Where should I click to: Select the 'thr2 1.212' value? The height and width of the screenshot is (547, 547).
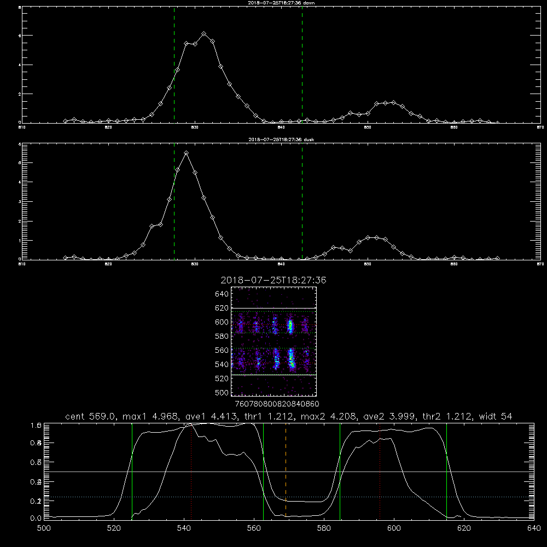click(x=446, y=416)
